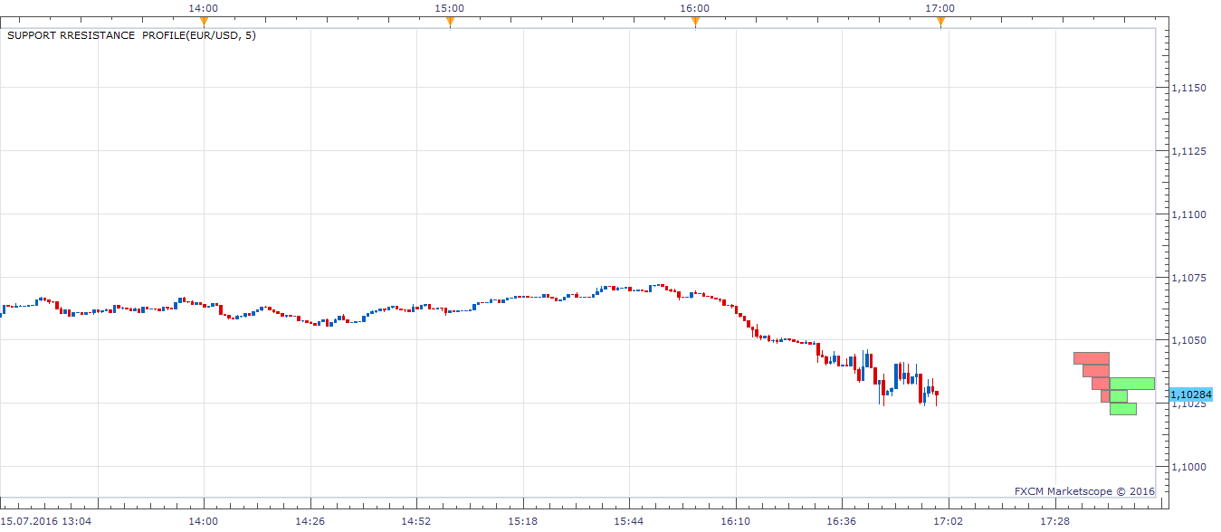This screenshot has width=1221, height=532.
Task: Click the 17:02 time axis label
Action: (x=948, y=521)
